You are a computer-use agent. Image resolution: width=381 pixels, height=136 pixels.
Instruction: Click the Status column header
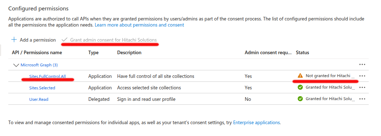point(302,52)
